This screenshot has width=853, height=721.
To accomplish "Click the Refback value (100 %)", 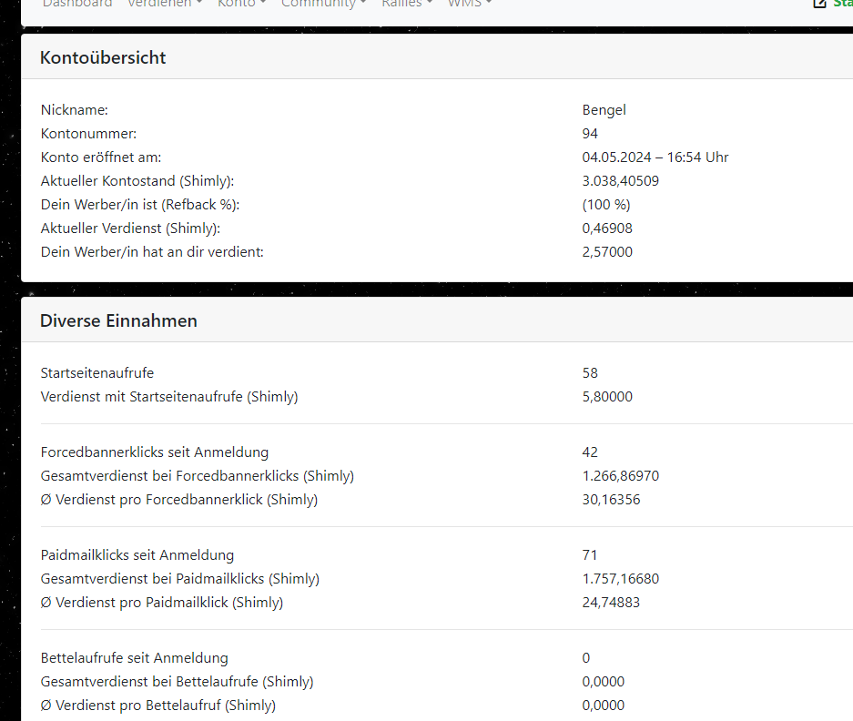I will pos(605,205).
